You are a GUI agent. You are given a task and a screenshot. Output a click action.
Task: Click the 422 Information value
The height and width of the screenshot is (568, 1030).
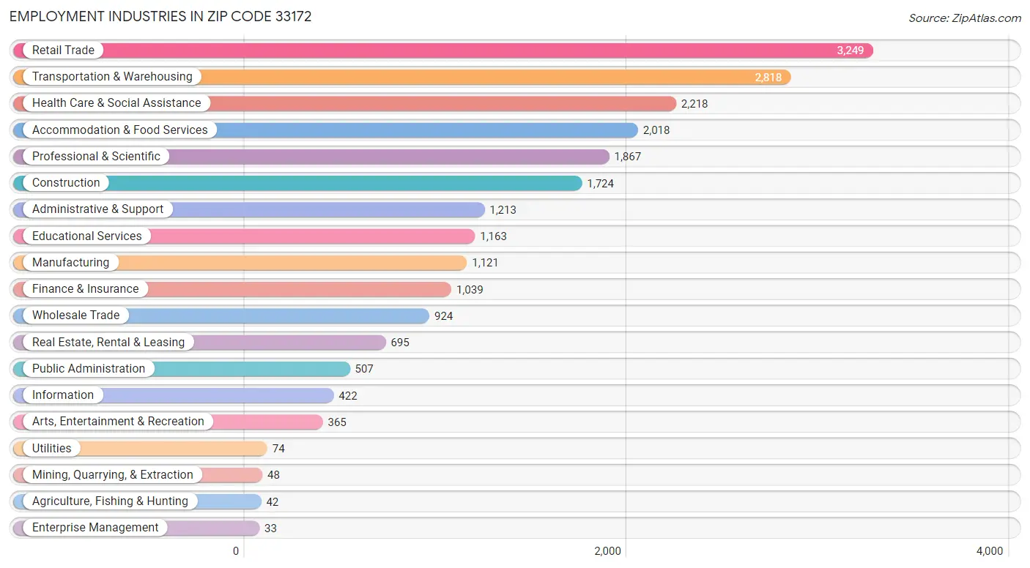[x=348, y=396]
